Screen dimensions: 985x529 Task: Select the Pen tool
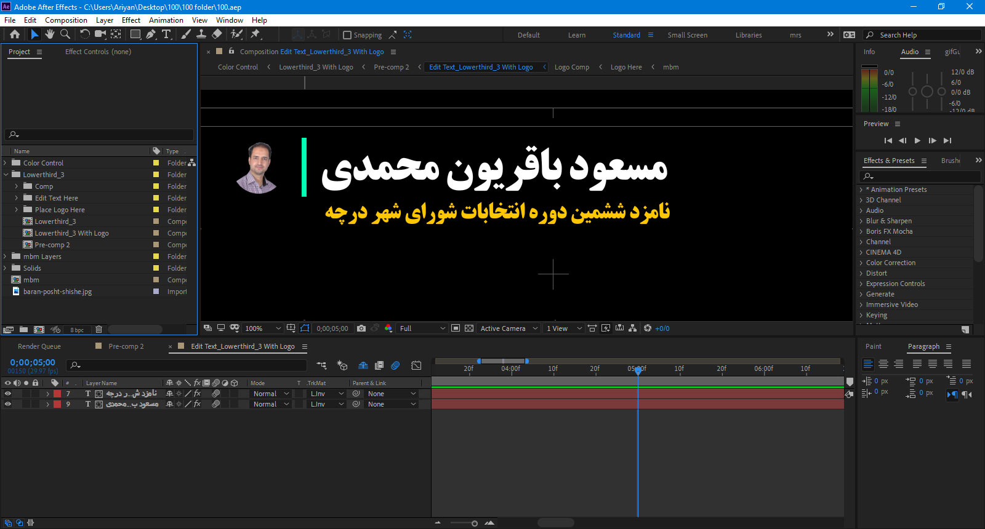coord(151,34)
